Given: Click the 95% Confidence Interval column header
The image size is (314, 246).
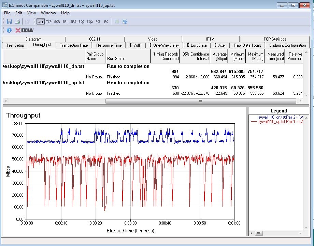Looking at the screenshot, I should (x=195, y=56).
